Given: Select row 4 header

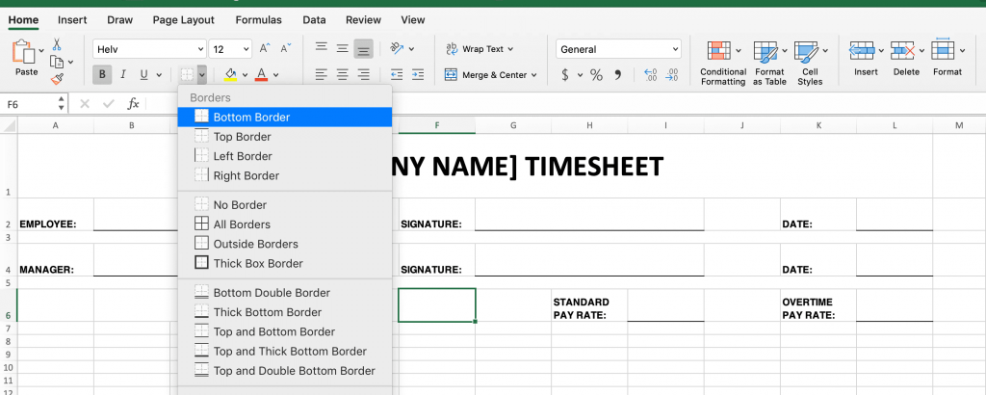Looking at the screenshot, I should 8,260.
